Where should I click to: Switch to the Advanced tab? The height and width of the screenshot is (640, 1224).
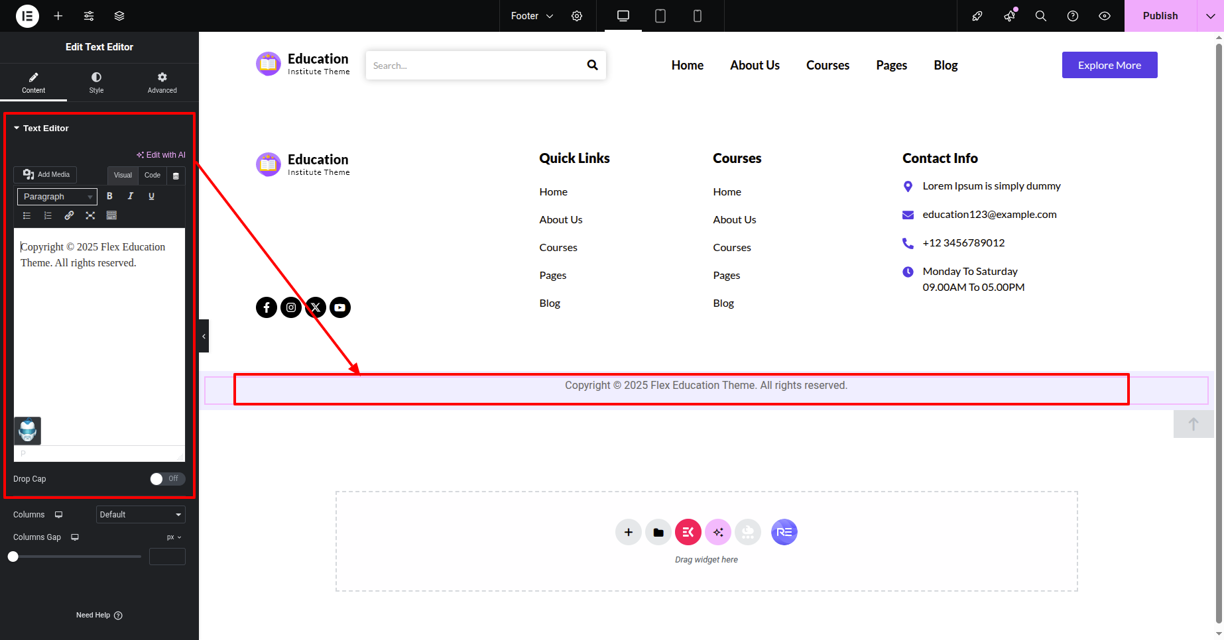coord(162,82)
